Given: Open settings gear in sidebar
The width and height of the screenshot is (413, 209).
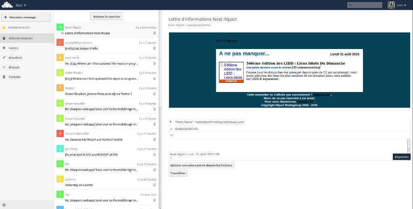Looking at the screenshot, I should pyautogui.click(x=4, y=205).
